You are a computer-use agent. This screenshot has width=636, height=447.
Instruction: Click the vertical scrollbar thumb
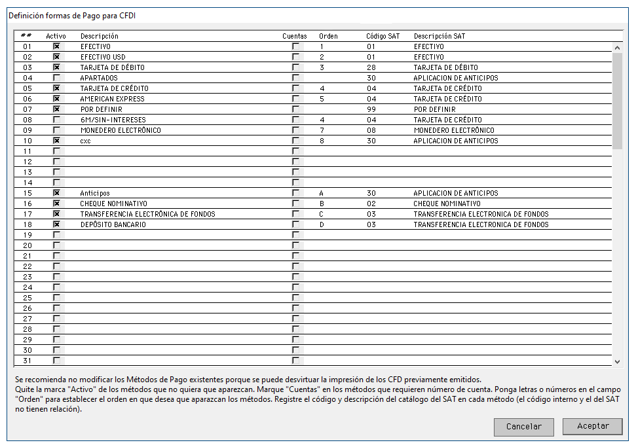pos(618,101)
